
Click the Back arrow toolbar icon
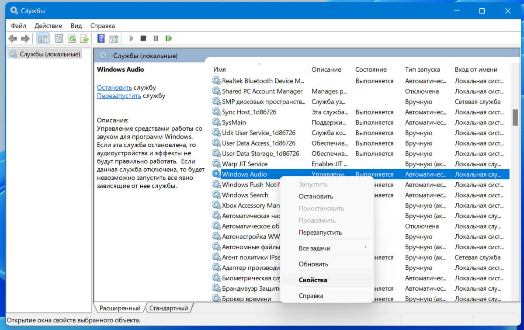13,38
